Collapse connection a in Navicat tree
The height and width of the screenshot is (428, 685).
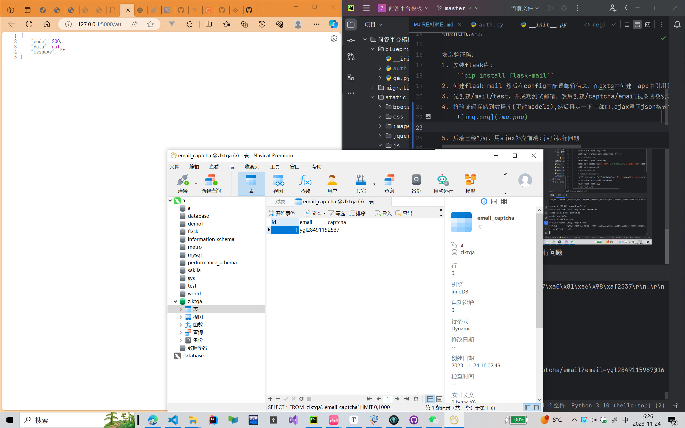(x=170, y=201)
